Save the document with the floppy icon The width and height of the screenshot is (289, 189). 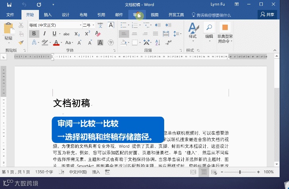pyautogui.click(x=9, y=5)
